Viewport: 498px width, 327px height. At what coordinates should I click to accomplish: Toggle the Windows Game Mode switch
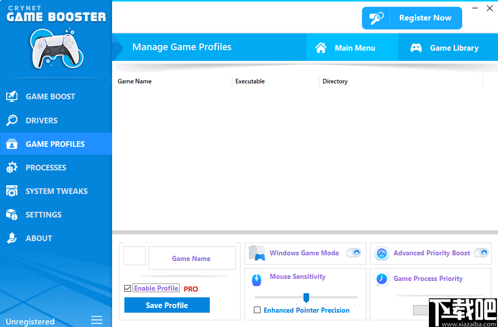[x=354, y=253]
